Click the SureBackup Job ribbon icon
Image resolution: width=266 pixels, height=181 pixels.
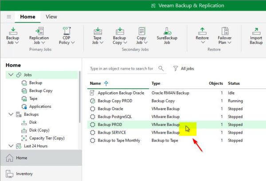point(167,31)
